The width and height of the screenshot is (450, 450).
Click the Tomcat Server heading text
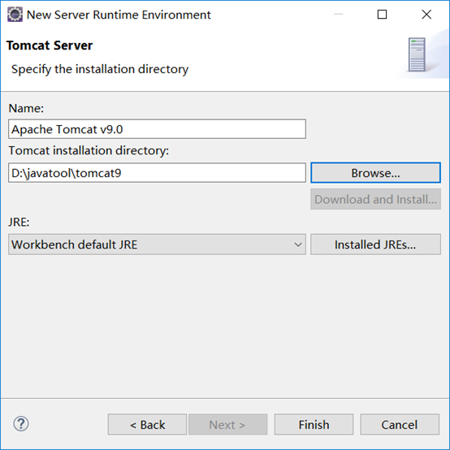coord(50,45)
